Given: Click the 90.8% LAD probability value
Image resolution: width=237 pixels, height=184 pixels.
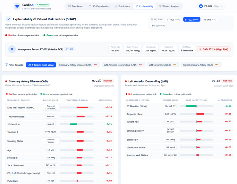Looking at the screenshot, I should pyautogui.click(x=216, y=81).
